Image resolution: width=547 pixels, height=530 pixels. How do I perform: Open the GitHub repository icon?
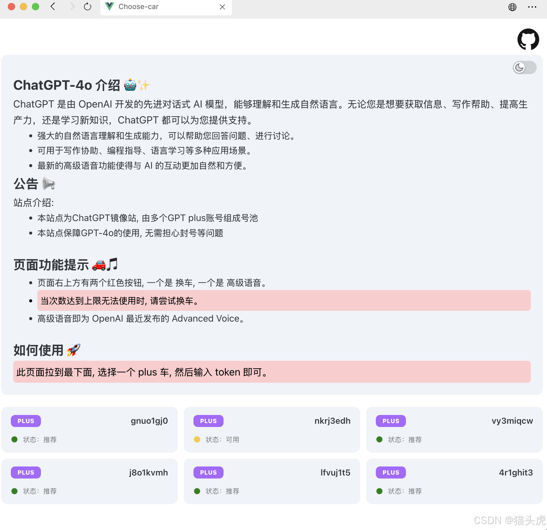(528, 39)
